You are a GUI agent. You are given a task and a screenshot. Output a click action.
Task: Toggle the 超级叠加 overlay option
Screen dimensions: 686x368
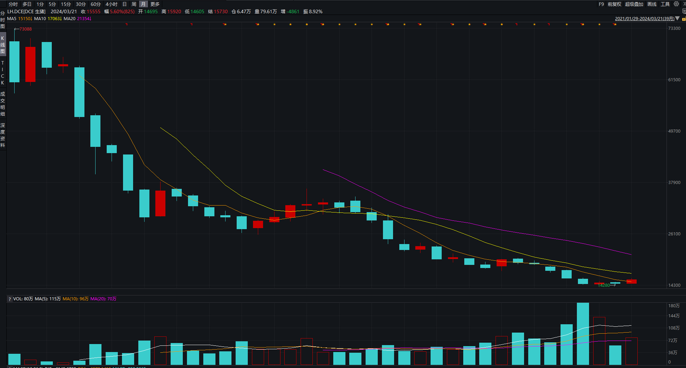point(634,4)
